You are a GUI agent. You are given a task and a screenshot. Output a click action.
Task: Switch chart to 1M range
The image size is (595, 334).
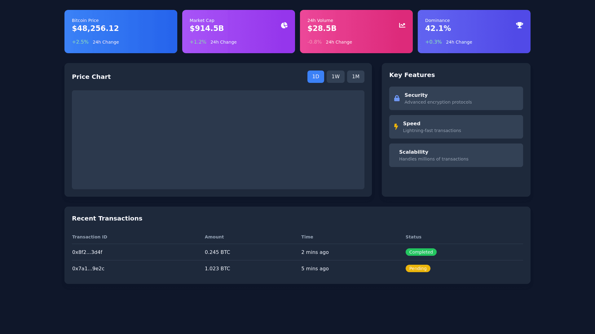355,77
